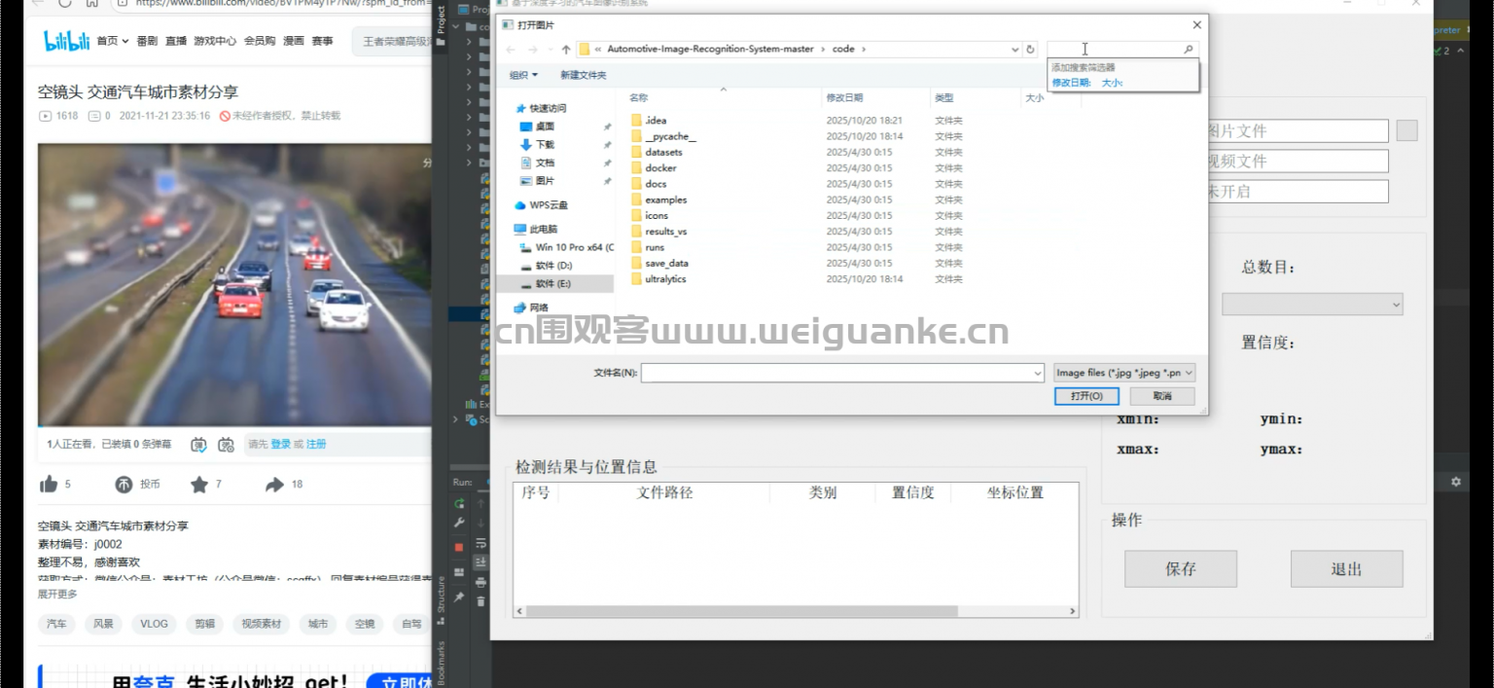Click the share arrow icon showing 18

(x=275, y=484)
